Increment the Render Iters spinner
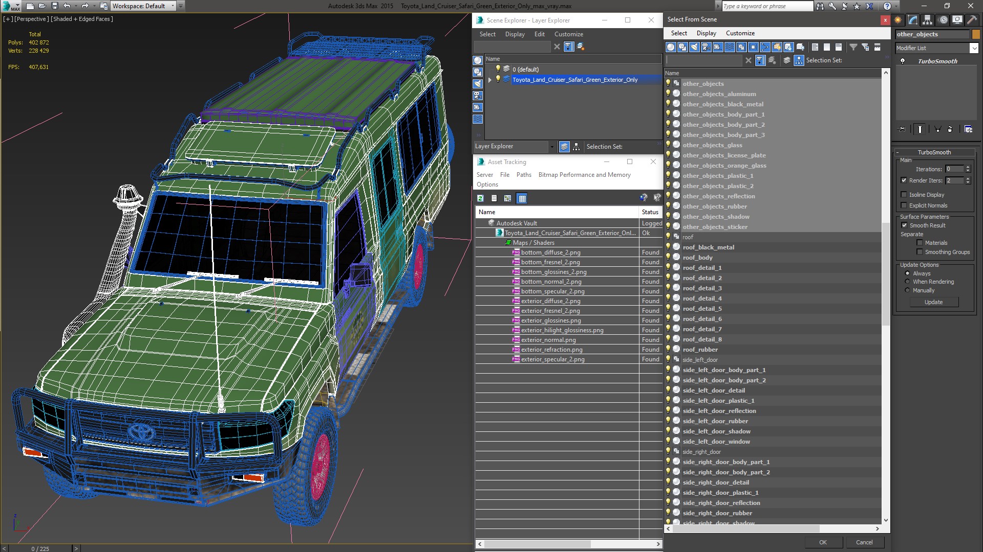Viewport: 983px width, 552px height. [x=968, y=179]
